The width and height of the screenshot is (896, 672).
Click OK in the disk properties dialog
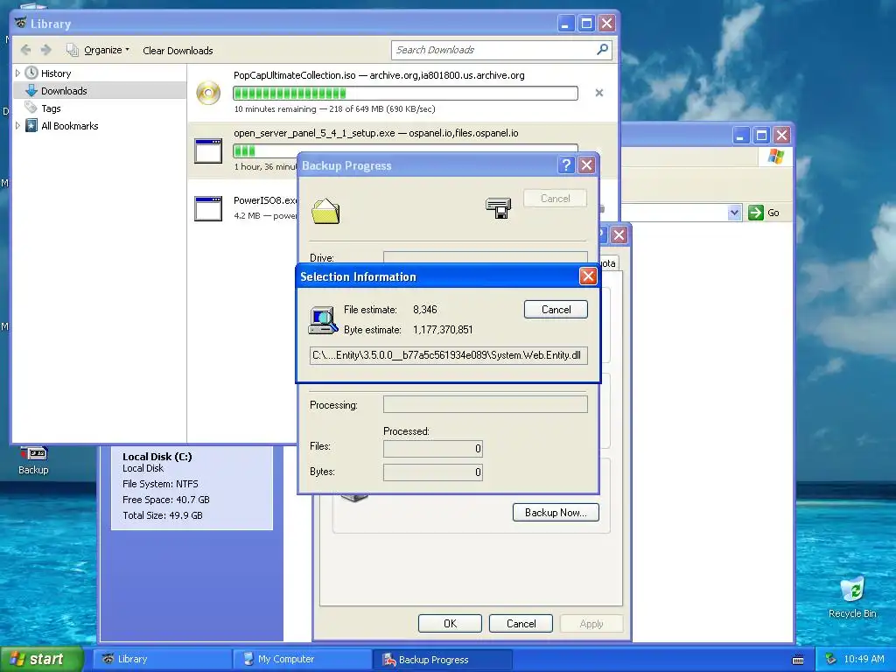coord(450,623)
